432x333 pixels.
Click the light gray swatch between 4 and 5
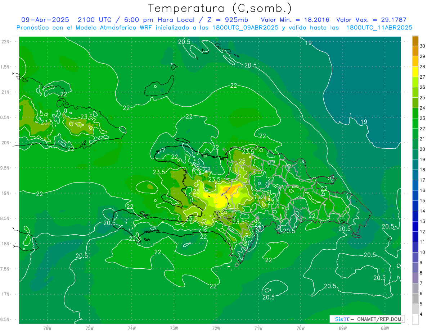tap(415, 309)
